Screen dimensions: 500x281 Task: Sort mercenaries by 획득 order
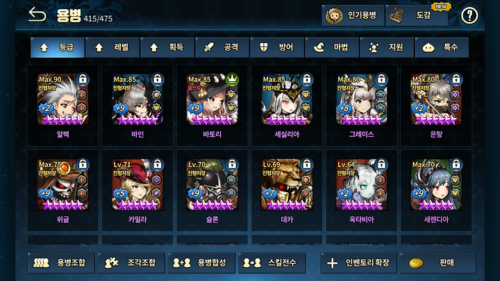(x=167, y=47)
